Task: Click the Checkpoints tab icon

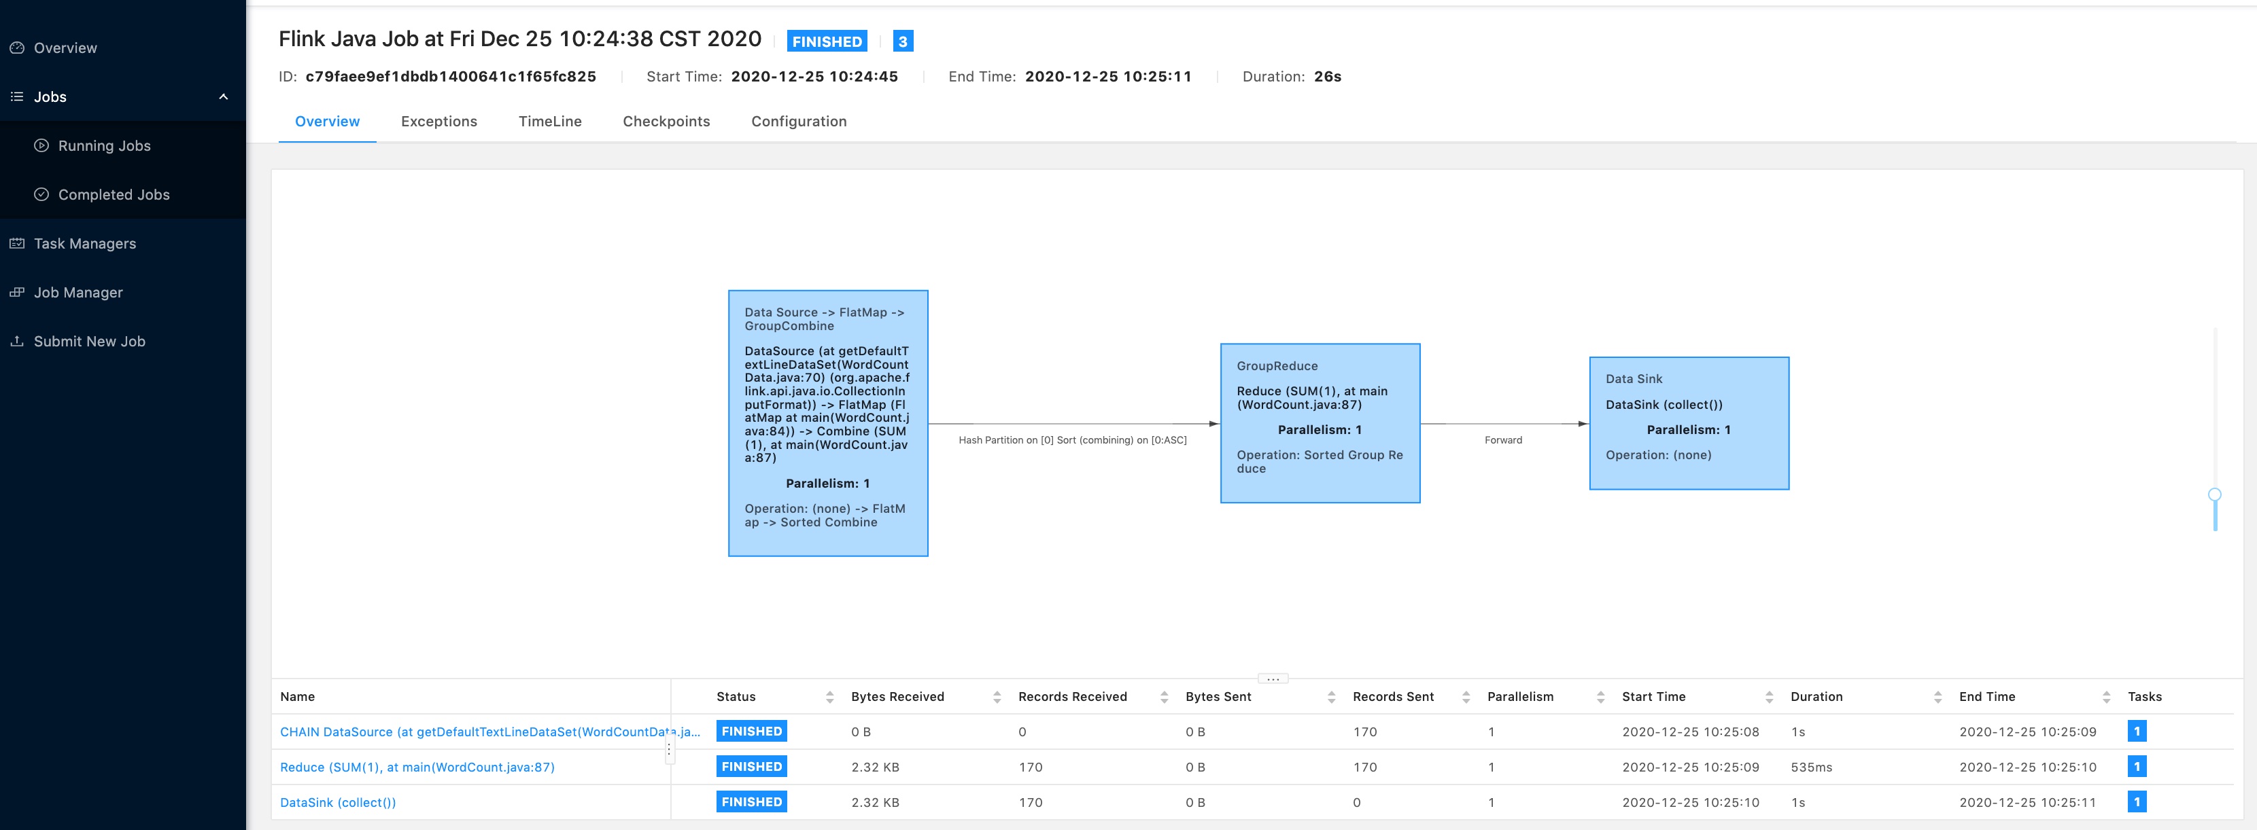Action: pyautogui.click(x=665, y=121)
